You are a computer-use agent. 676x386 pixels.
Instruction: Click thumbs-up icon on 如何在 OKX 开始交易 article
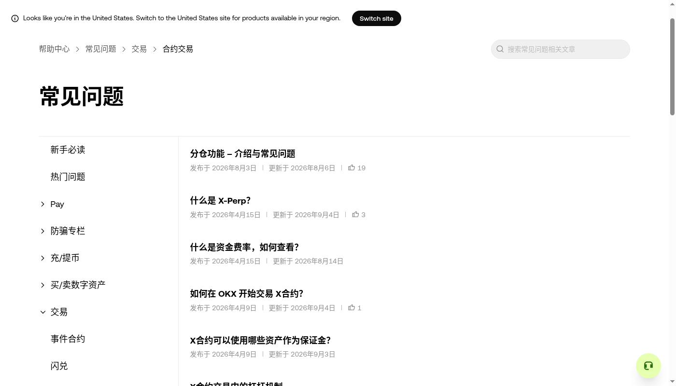coord(352,307)
